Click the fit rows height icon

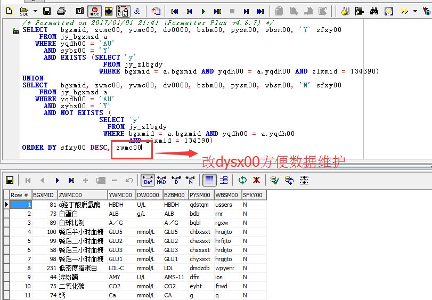[304, 181]
